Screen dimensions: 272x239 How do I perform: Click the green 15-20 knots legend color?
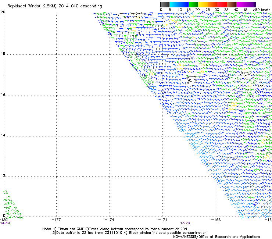[193, 4]
